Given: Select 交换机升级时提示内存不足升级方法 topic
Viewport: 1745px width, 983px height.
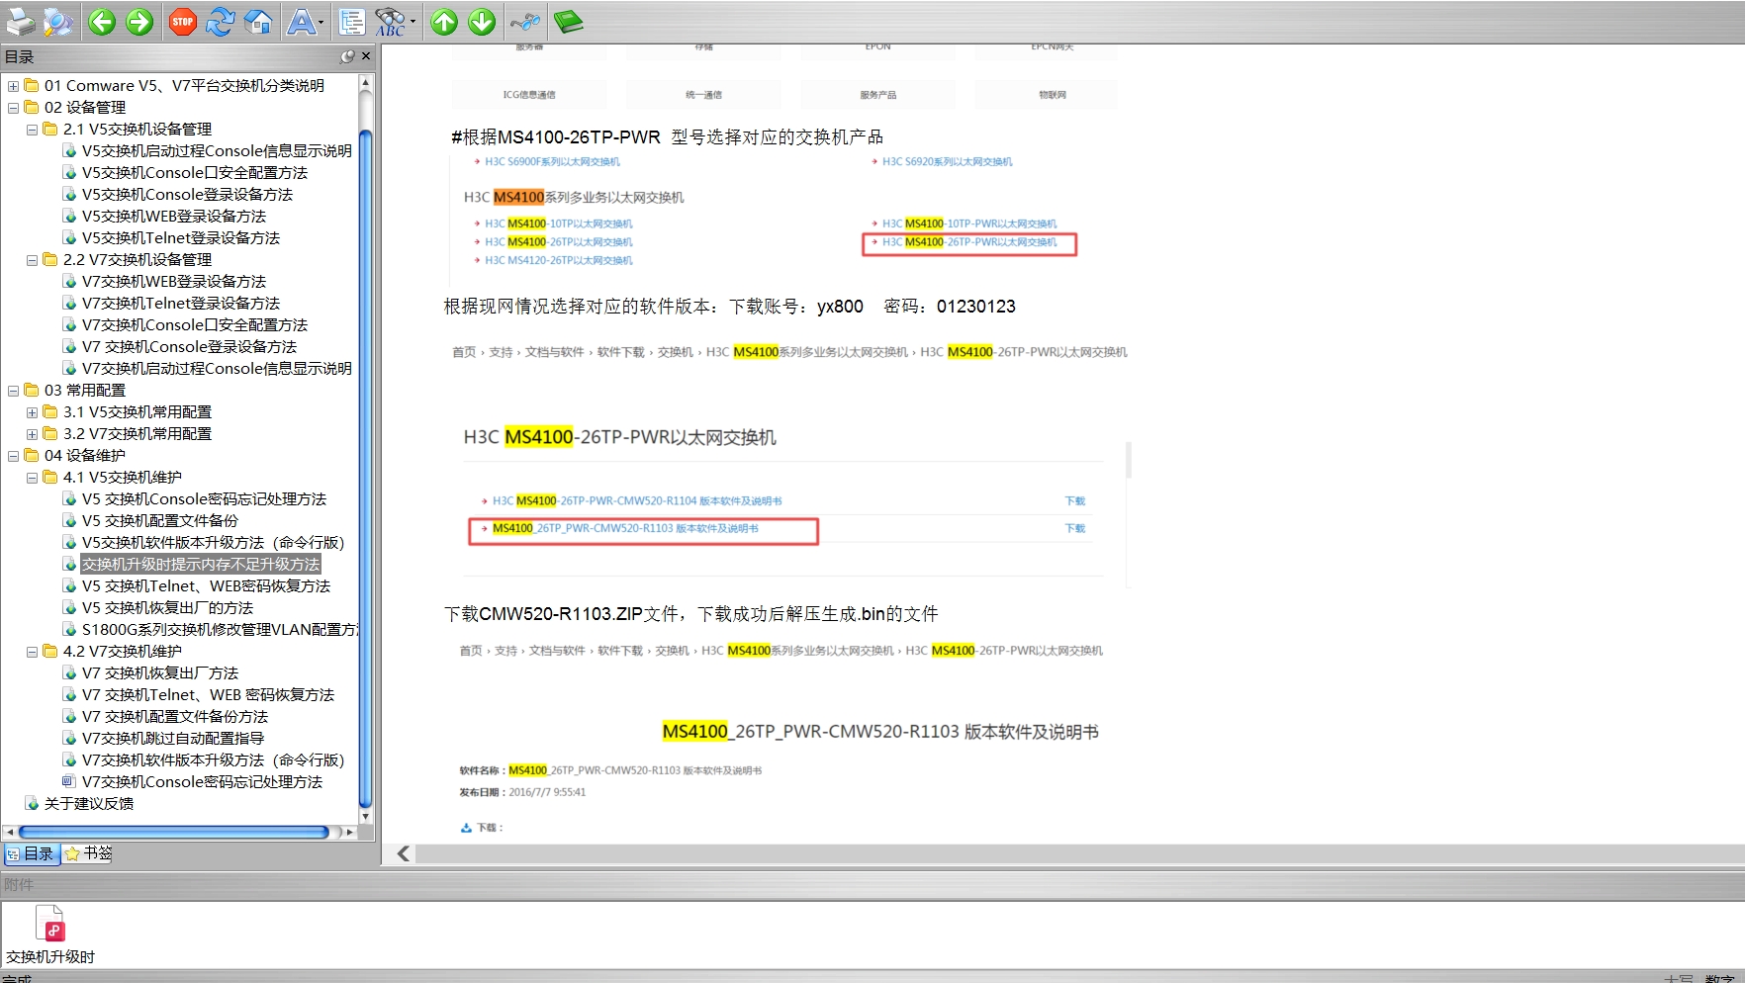Looking at the screenshot, I should point(201,565).
